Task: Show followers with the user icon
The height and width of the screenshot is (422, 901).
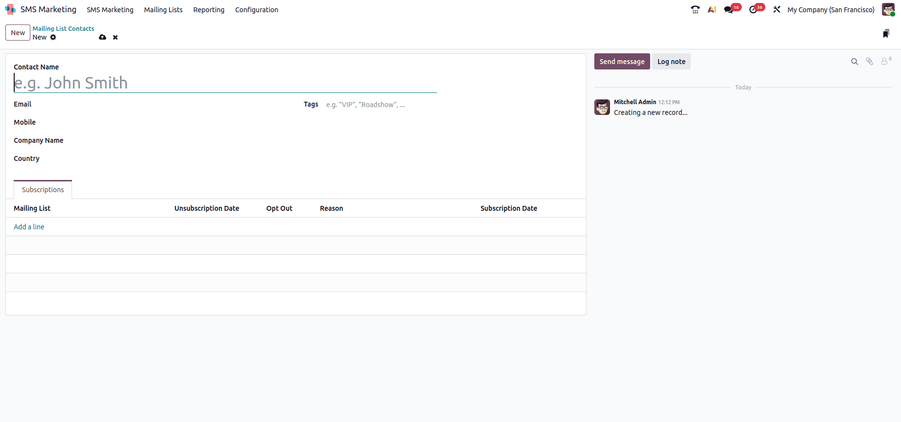Action: coord(885,62)
